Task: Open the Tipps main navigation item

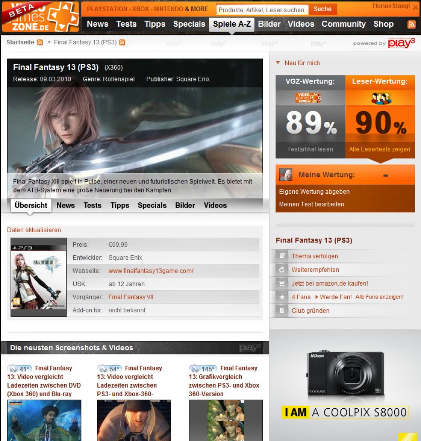Action: pyautogui.click(x=155, y=24)
